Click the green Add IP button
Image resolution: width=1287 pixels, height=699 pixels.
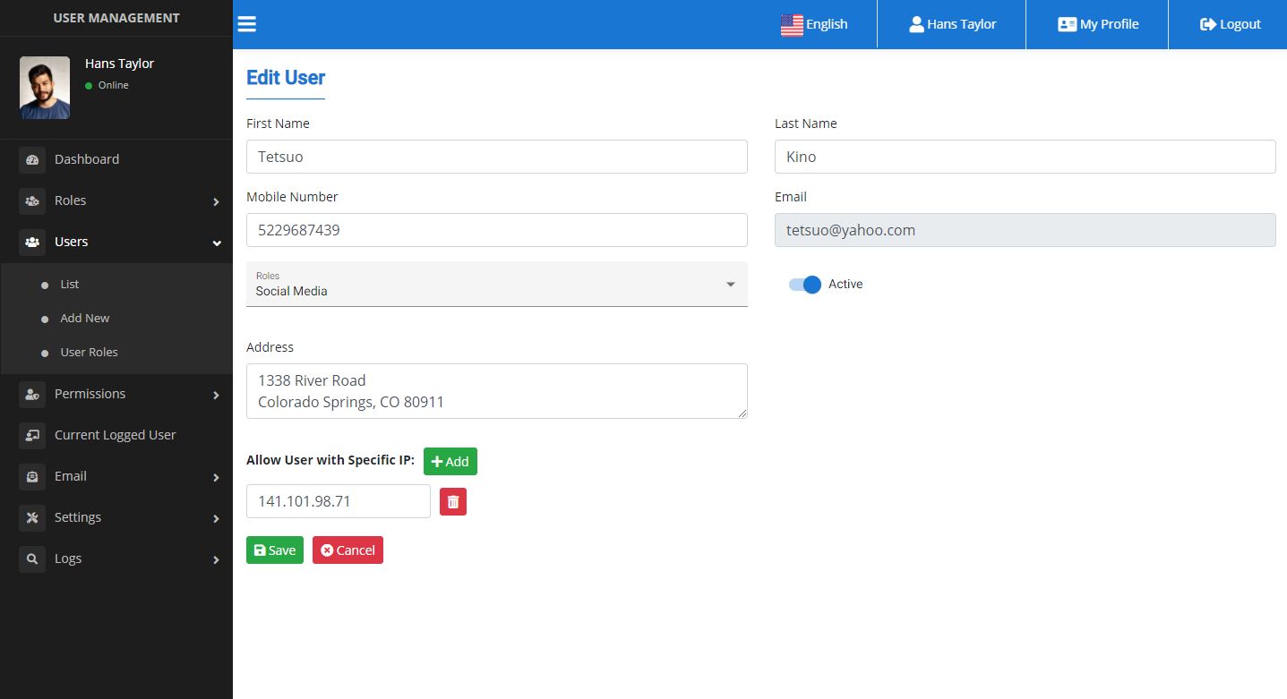pos(450,462)
